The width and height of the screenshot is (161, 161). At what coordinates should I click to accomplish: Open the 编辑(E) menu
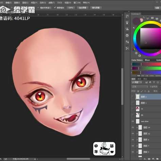coord(8,2)
